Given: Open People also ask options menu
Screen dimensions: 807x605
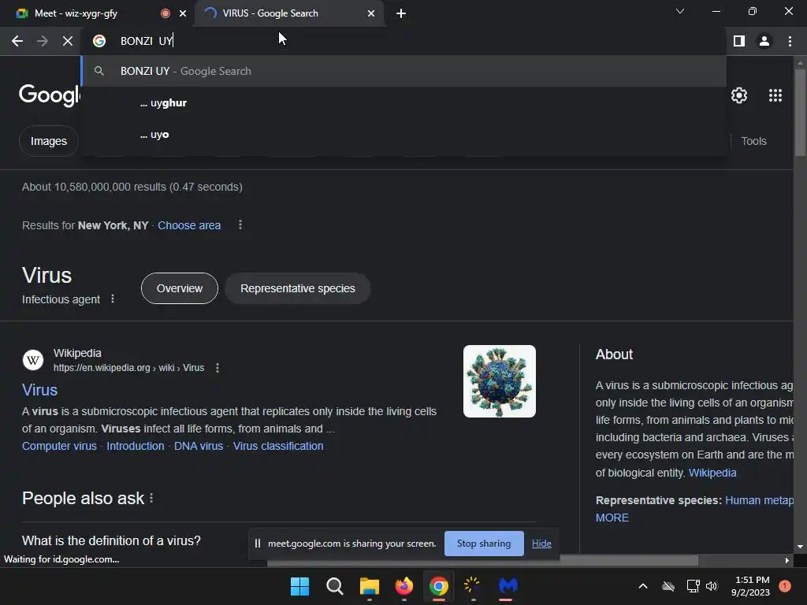Looking at the screenshot, I should pyautogui.click(x=151, y=498).
